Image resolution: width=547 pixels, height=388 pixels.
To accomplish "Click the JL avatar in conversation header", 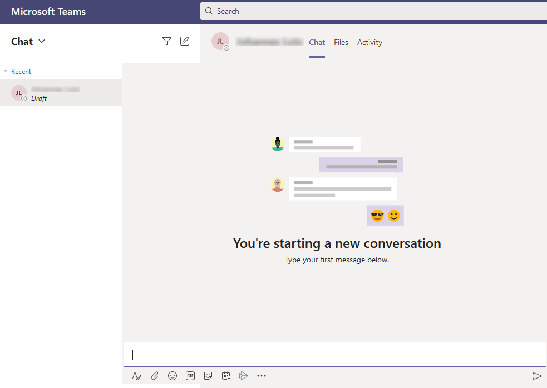I will click(x=220, y=41).
